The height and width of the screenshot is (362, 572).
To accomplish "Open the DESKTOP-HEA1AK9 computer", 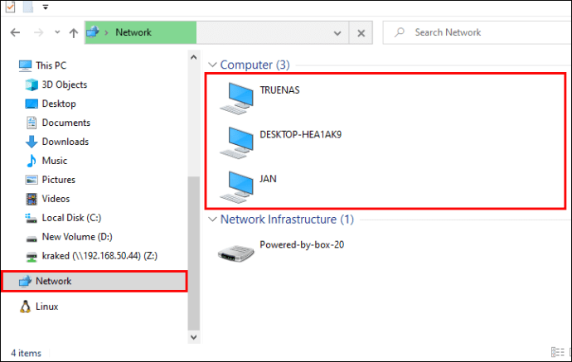I will (238, 141).
